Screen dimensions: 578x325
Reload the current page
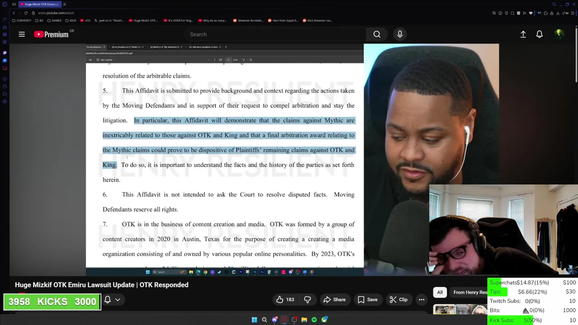point(26,13)
